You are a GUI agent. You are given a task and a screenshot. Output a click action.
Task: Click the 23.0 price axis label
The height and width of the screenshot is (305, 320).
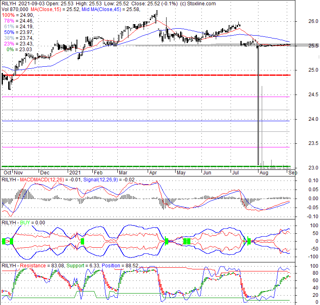pos(313,168)
